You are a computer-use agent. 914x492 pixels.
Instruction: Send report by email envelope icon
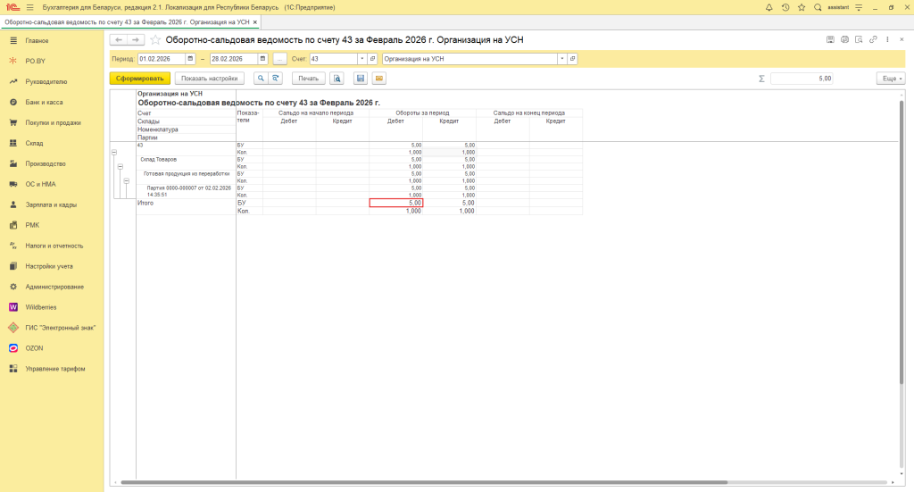pyautogui.click(x=379, y=79)
